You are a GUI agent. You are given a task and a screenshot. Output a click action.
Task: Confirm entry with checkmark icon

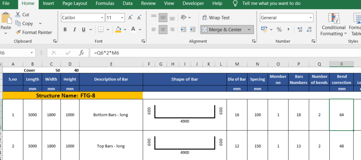[x=68, y=53]
